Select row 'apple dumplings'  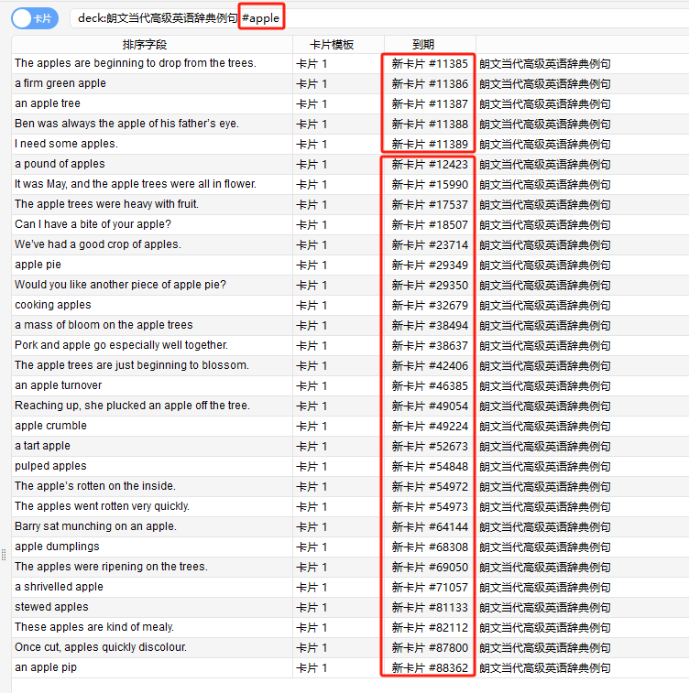[350, 547]
